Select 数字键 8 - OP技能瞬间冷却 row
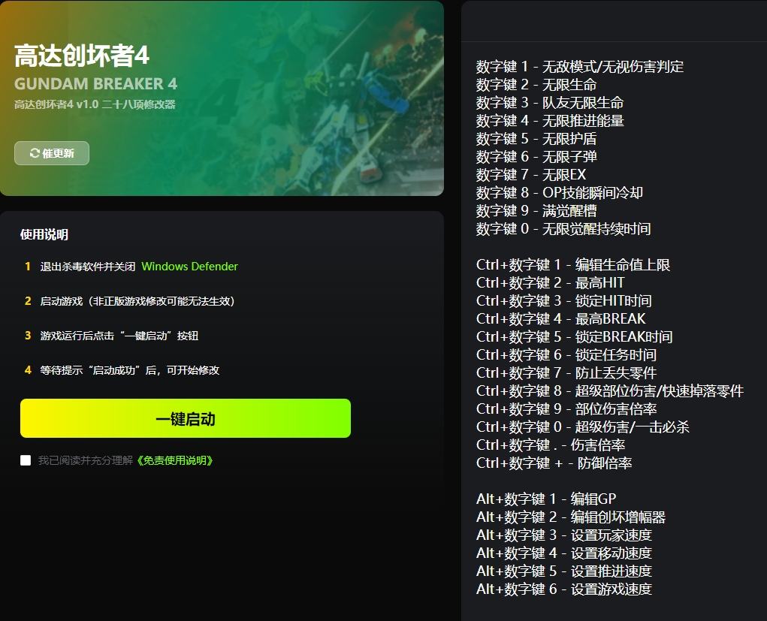Viewport: 767px width, 621px height. [560, 193]
